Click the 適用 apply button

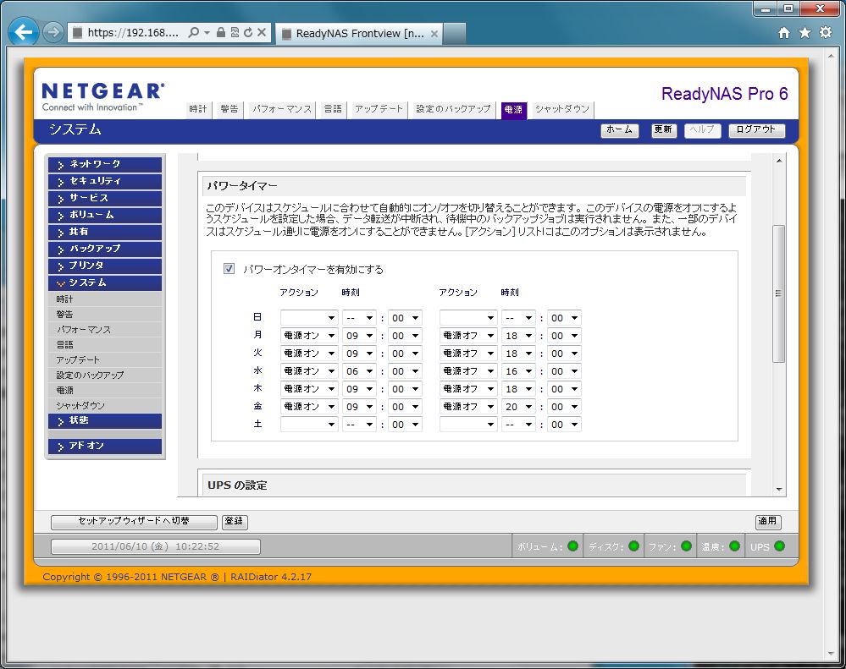pyautogui.click(x=768, y=522)
